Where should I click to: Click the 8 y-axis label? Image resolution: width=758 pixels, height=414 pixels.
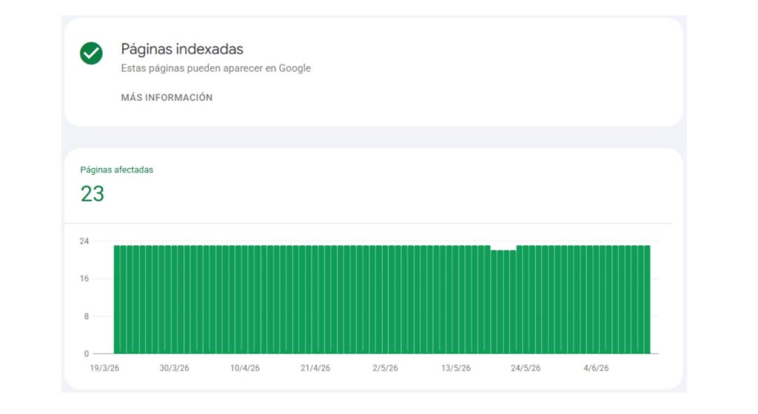[x=87, y=316]
